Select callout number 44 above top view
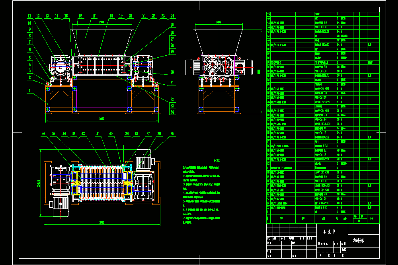 pos(64,134)
